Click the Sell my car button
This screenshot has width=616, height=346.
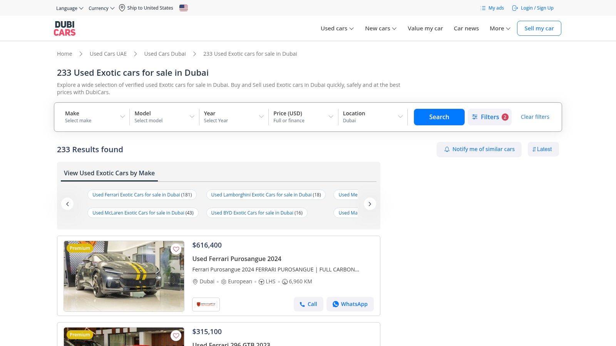(x=539, y=28)
